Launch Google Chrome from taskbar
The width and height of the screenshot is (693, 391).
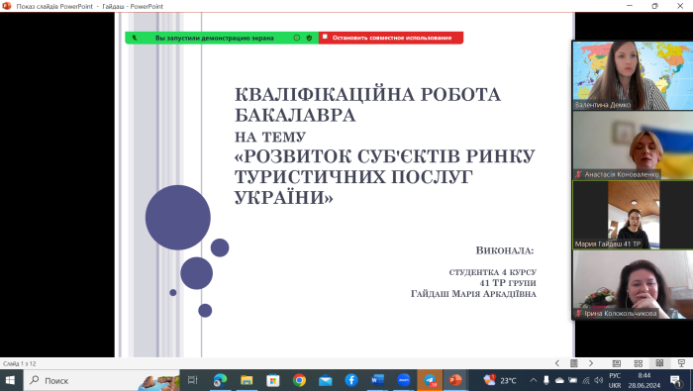pyautogui.click(x=299, y=380)
